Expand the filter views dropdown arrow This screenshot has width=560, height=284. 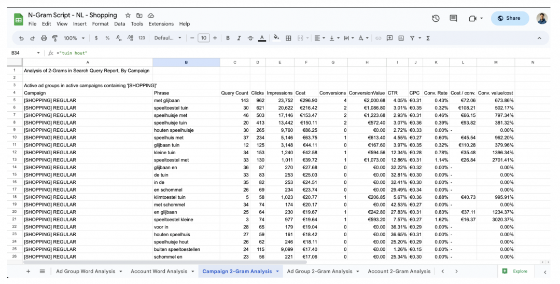click(419, 38)
